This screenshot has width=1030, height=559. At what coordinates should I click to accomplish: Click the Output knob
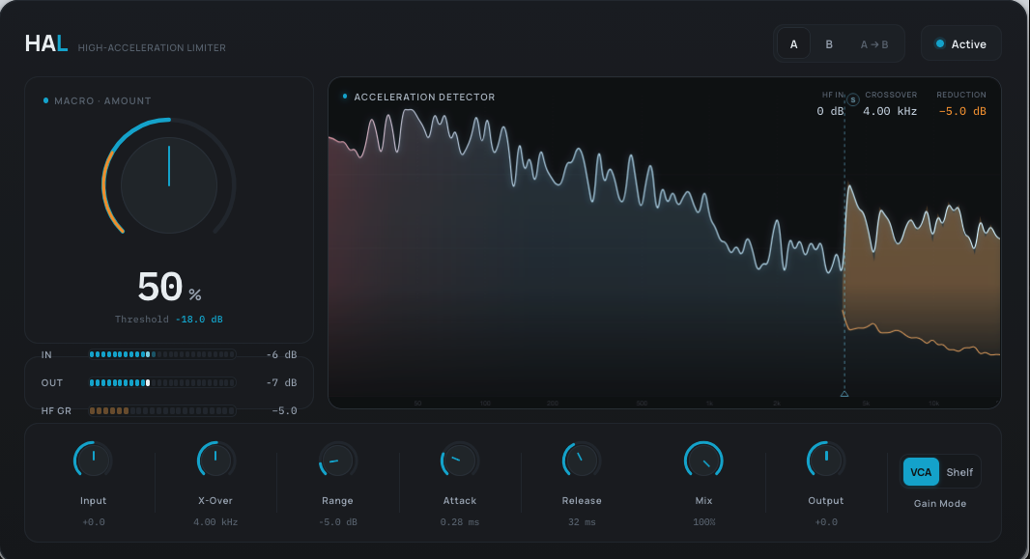(x=826, y=460)
